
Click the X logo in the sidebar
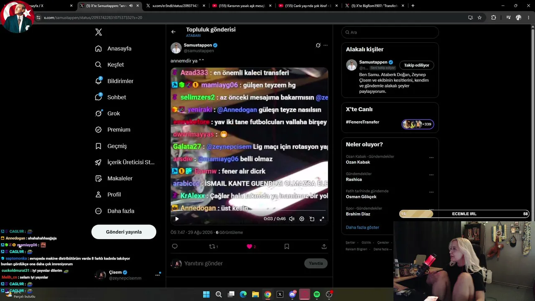click(99, 32)
